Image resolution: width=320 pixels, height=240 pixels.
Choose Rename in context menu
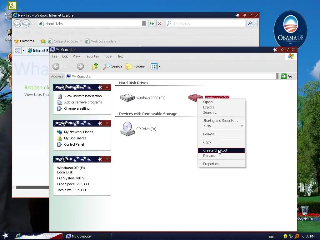point(221,156)
